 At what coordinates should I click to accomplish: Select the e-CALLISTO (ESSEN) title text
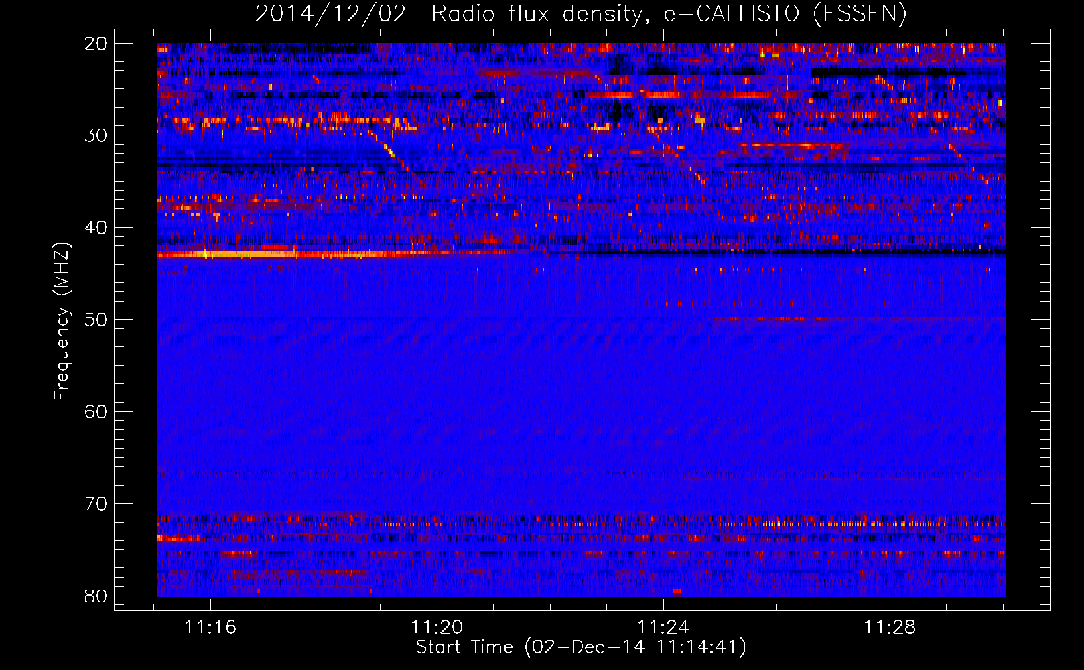pyautogui.click(x=785, y=13)
